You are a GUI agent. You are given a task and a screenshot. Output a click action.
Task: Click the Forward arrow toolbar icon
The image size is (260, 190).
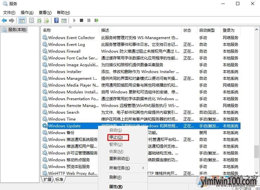(x=11, y=21)
